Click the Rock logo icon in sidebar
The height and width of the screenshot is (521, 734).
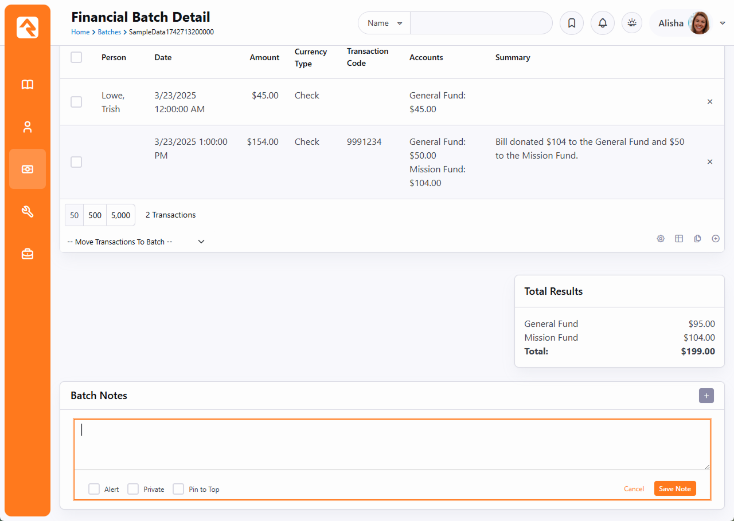[28, 27]
